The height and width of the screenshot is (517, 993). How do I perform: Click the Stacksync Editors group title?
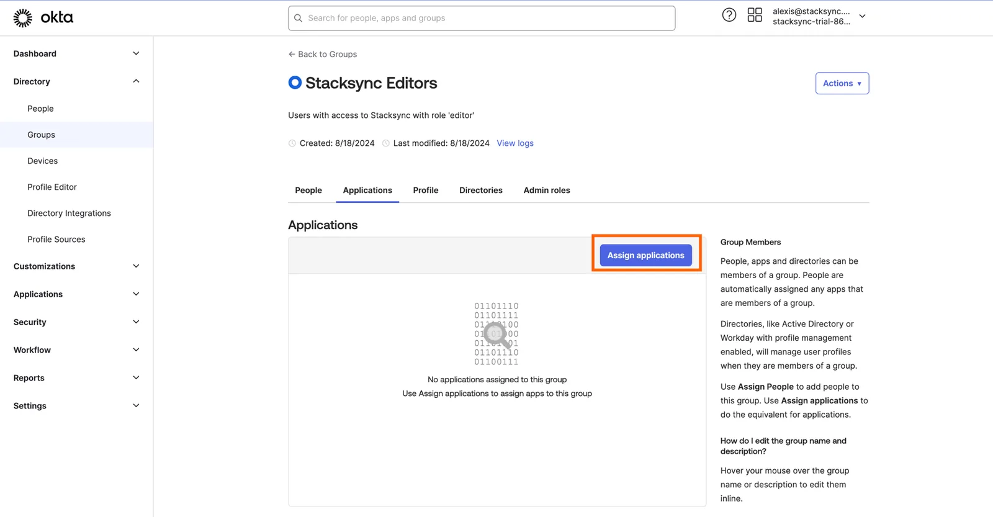(371, 83)
